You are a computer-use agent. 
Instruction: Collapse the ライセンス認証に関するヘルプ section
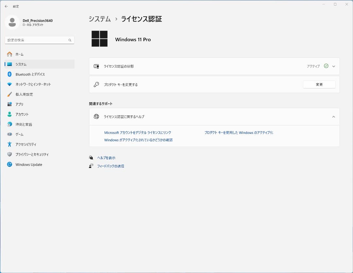[333, 117]
